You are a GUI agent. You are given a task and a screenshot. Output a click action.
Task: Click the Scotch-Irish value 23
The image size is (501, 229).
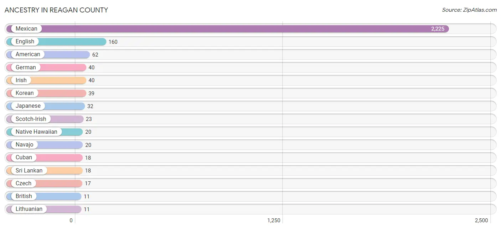[89, 119]
